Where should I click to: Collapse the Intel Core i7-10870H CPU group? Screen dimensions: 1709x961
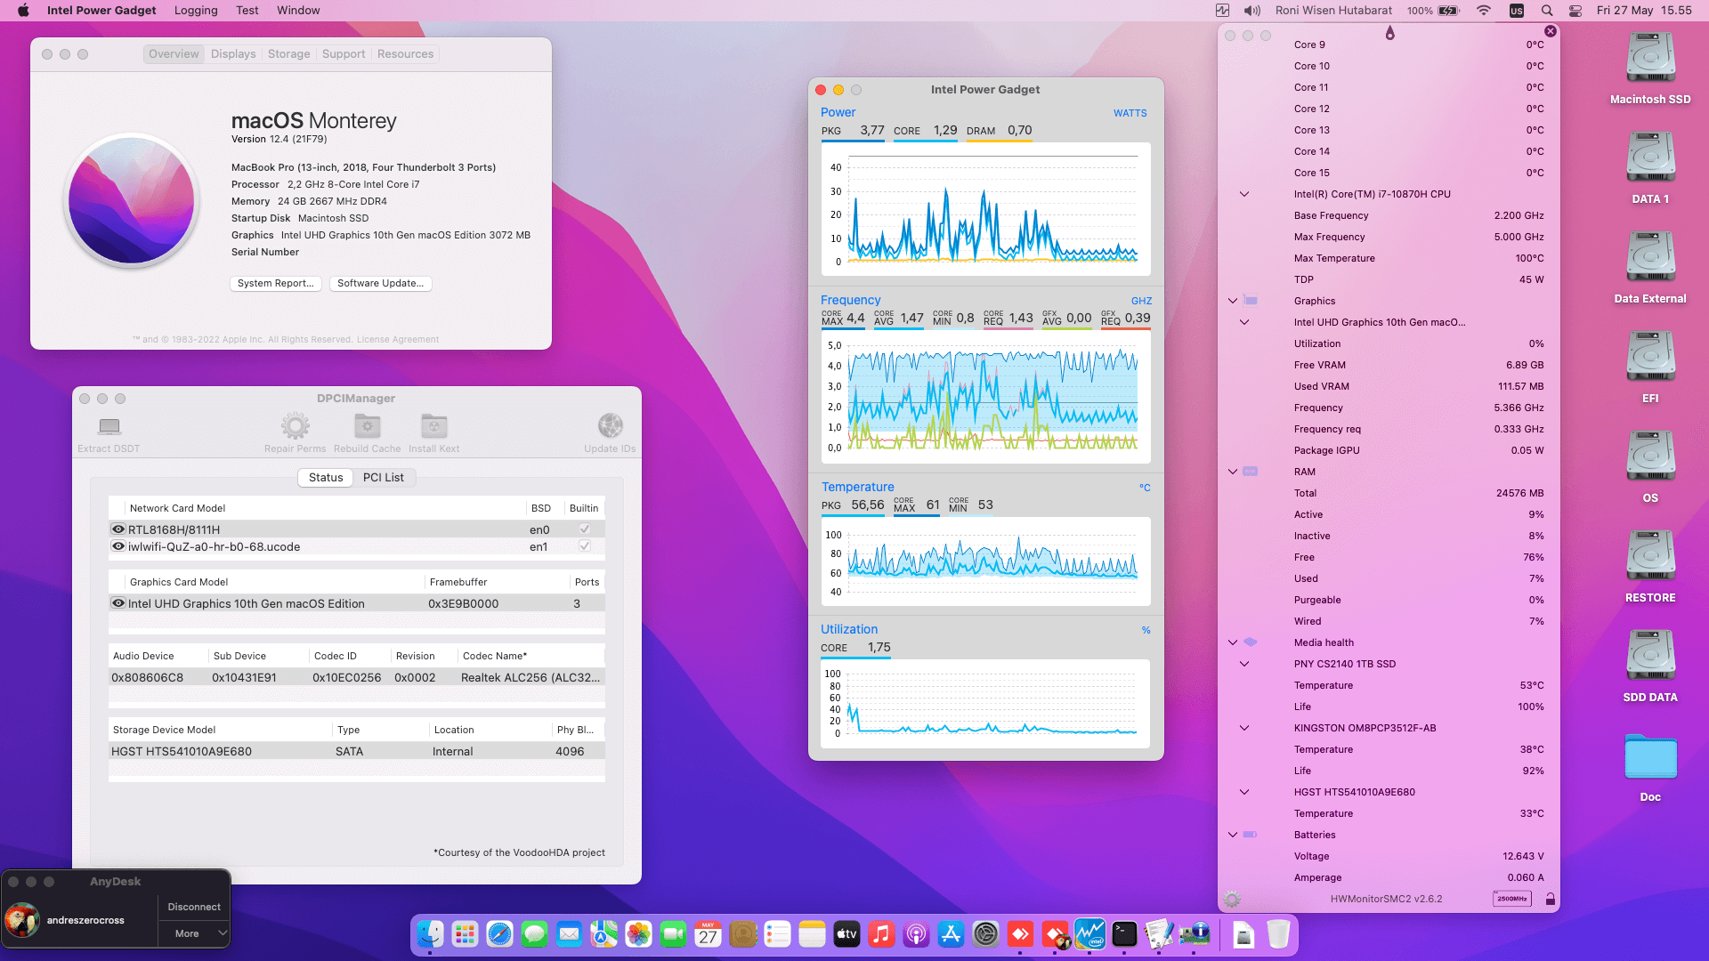pos(1244,194)
